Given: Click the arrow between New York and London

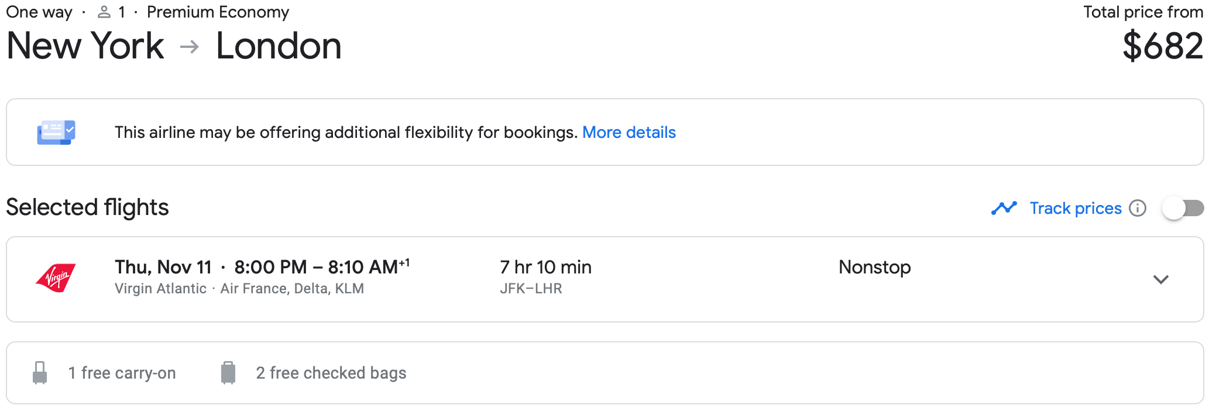Looking at the screenshot, I should [x=190, y=47].
